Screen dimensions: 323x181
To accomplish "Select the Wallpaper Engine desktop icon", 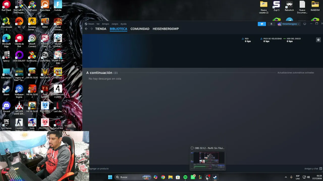I will [x=19, y=92].
